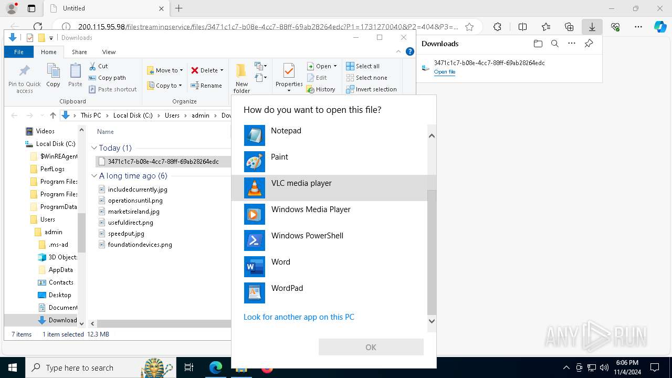Open Edge Browser essentials heart icon

(615, 27)
